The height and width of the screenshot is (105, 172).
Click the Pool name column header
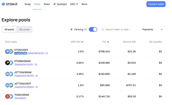point(11,42)
